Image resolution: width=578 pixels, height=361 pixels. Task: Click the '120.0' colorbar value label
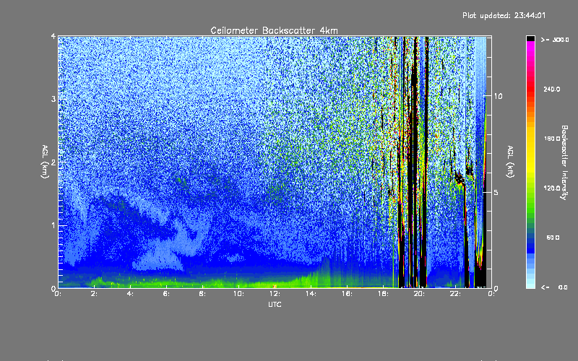pyautogui.click(x=552, y=188)
